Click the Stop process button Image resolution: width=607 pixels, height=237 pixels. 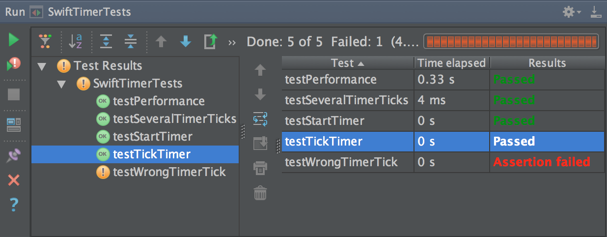coord(14,94)
